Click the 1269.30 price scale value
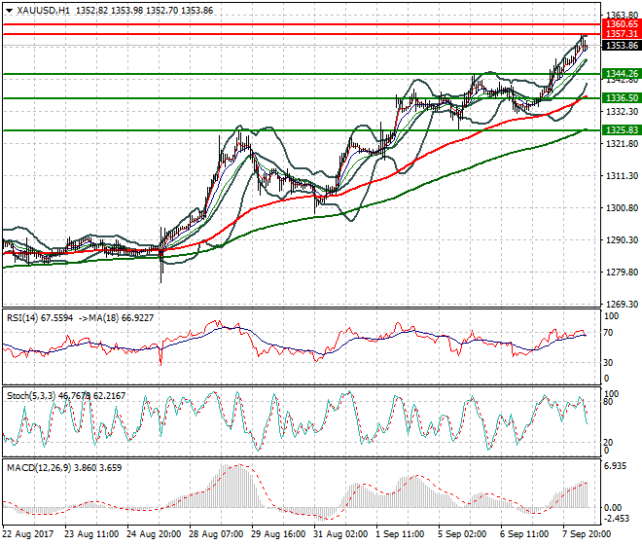This screenshot has height=545, width=642. [622, 305]
